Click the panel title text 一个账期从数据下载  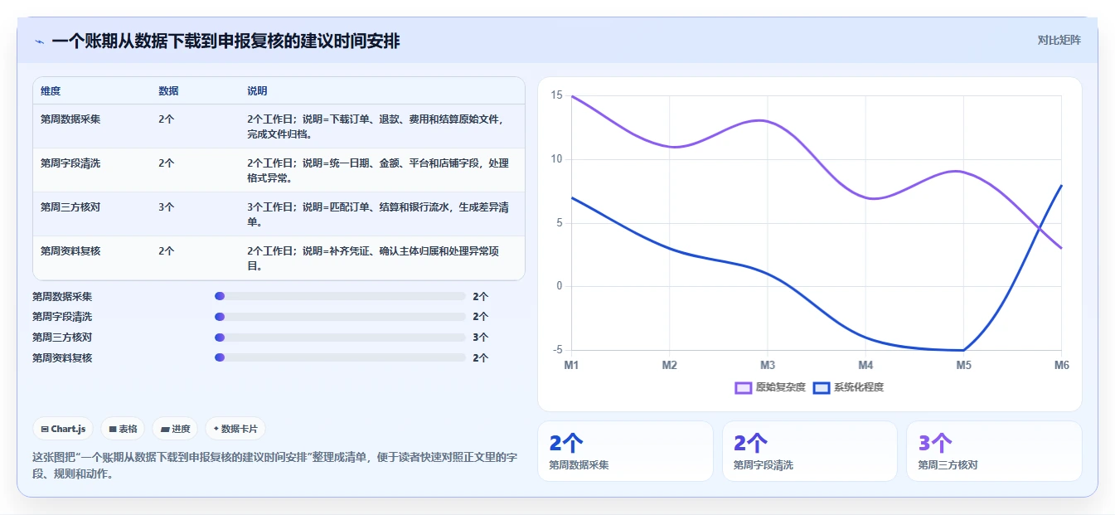coord(225,41)
